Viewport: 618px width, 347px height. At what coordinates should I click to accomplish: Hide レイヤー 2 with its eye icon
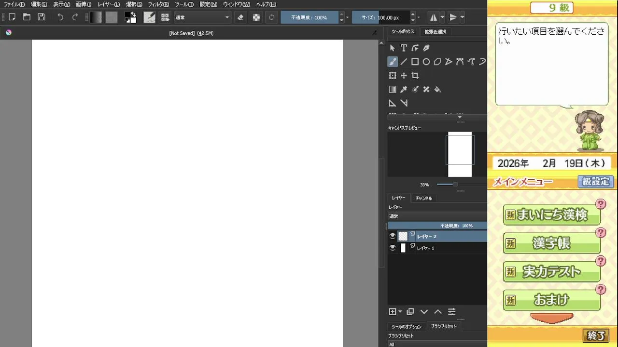click(x=393, y=236)
